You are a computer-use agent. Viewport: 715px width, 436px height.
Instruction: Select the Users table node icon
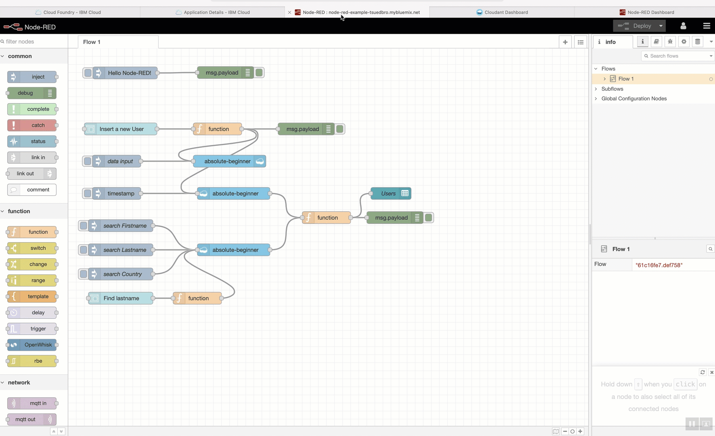pos(405,193)
